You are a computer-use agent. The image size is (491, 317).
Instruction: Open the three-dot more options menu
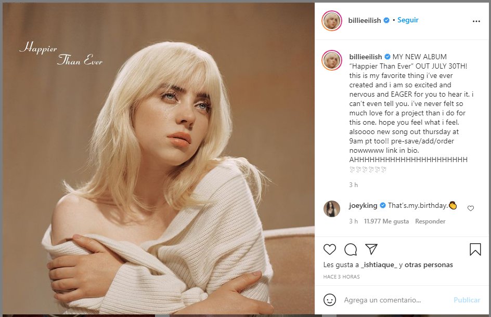[476, 21]
